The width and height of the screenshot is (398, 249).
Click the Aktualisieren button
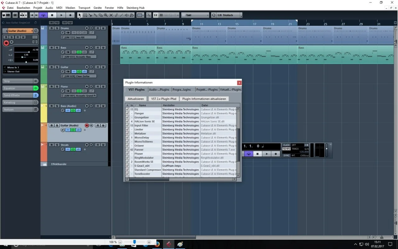136,99
